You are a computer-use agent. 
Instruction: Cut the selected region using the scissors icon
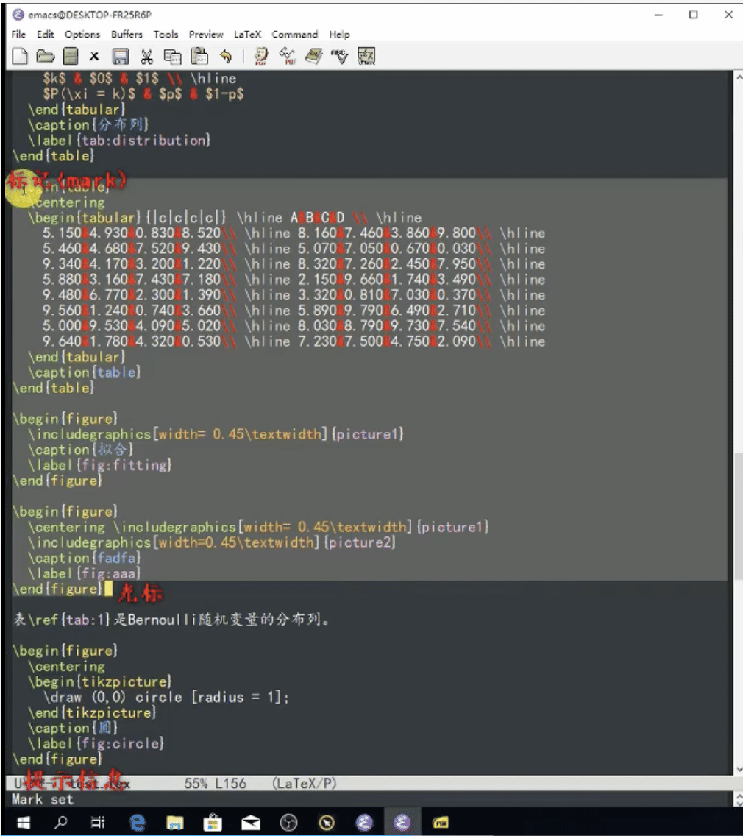[x=145, y=56]
